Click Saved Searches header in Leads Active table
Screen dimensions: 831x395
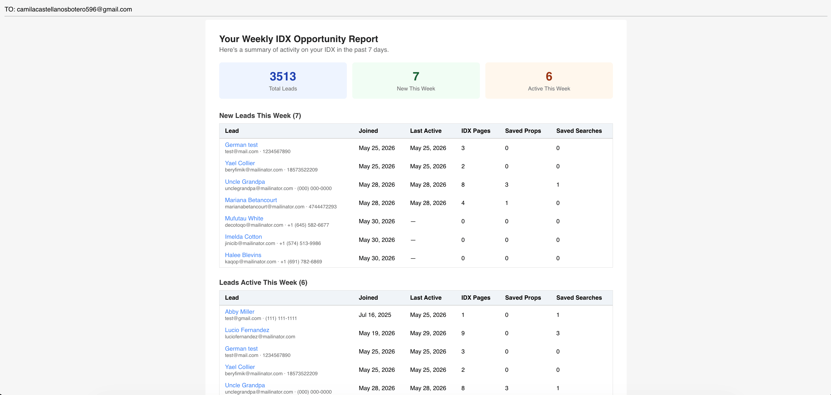(x=579, y=298)
